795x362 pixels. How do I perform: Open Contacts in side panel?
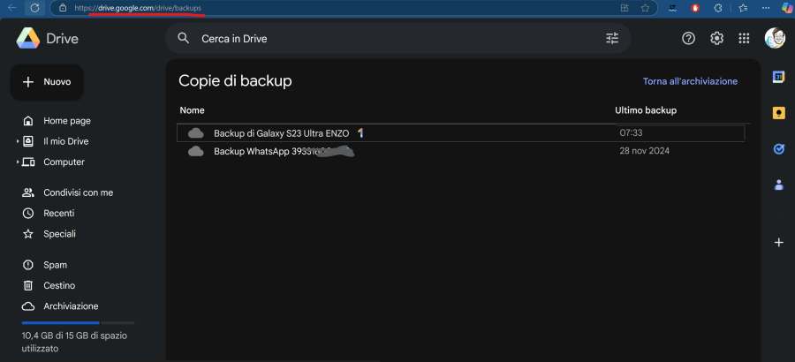tap(778, 185)
